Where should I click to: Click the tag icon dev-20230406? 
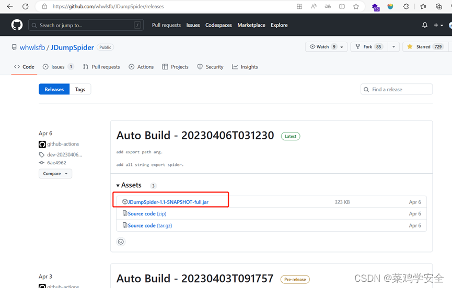point(42,155)
